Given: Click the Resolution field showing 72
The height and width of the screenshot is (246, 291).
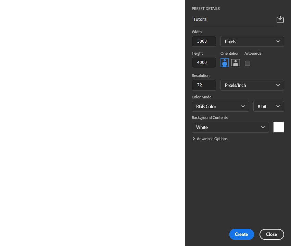Looking at the screenshot, I should 204,85.
